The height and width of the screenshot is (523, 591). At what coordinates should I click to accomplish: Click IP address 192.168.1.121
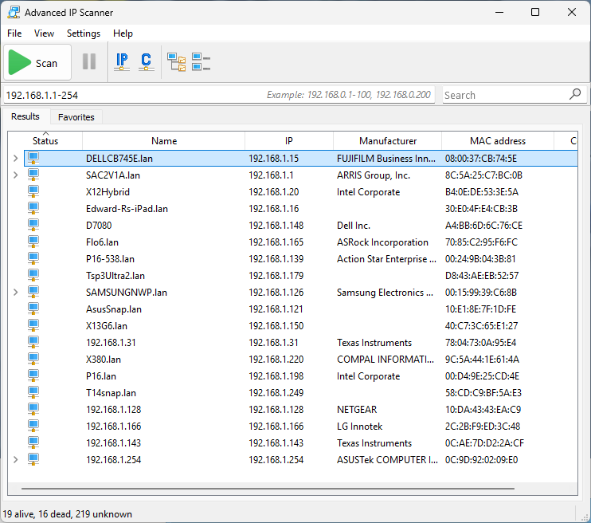click(276, 309)
